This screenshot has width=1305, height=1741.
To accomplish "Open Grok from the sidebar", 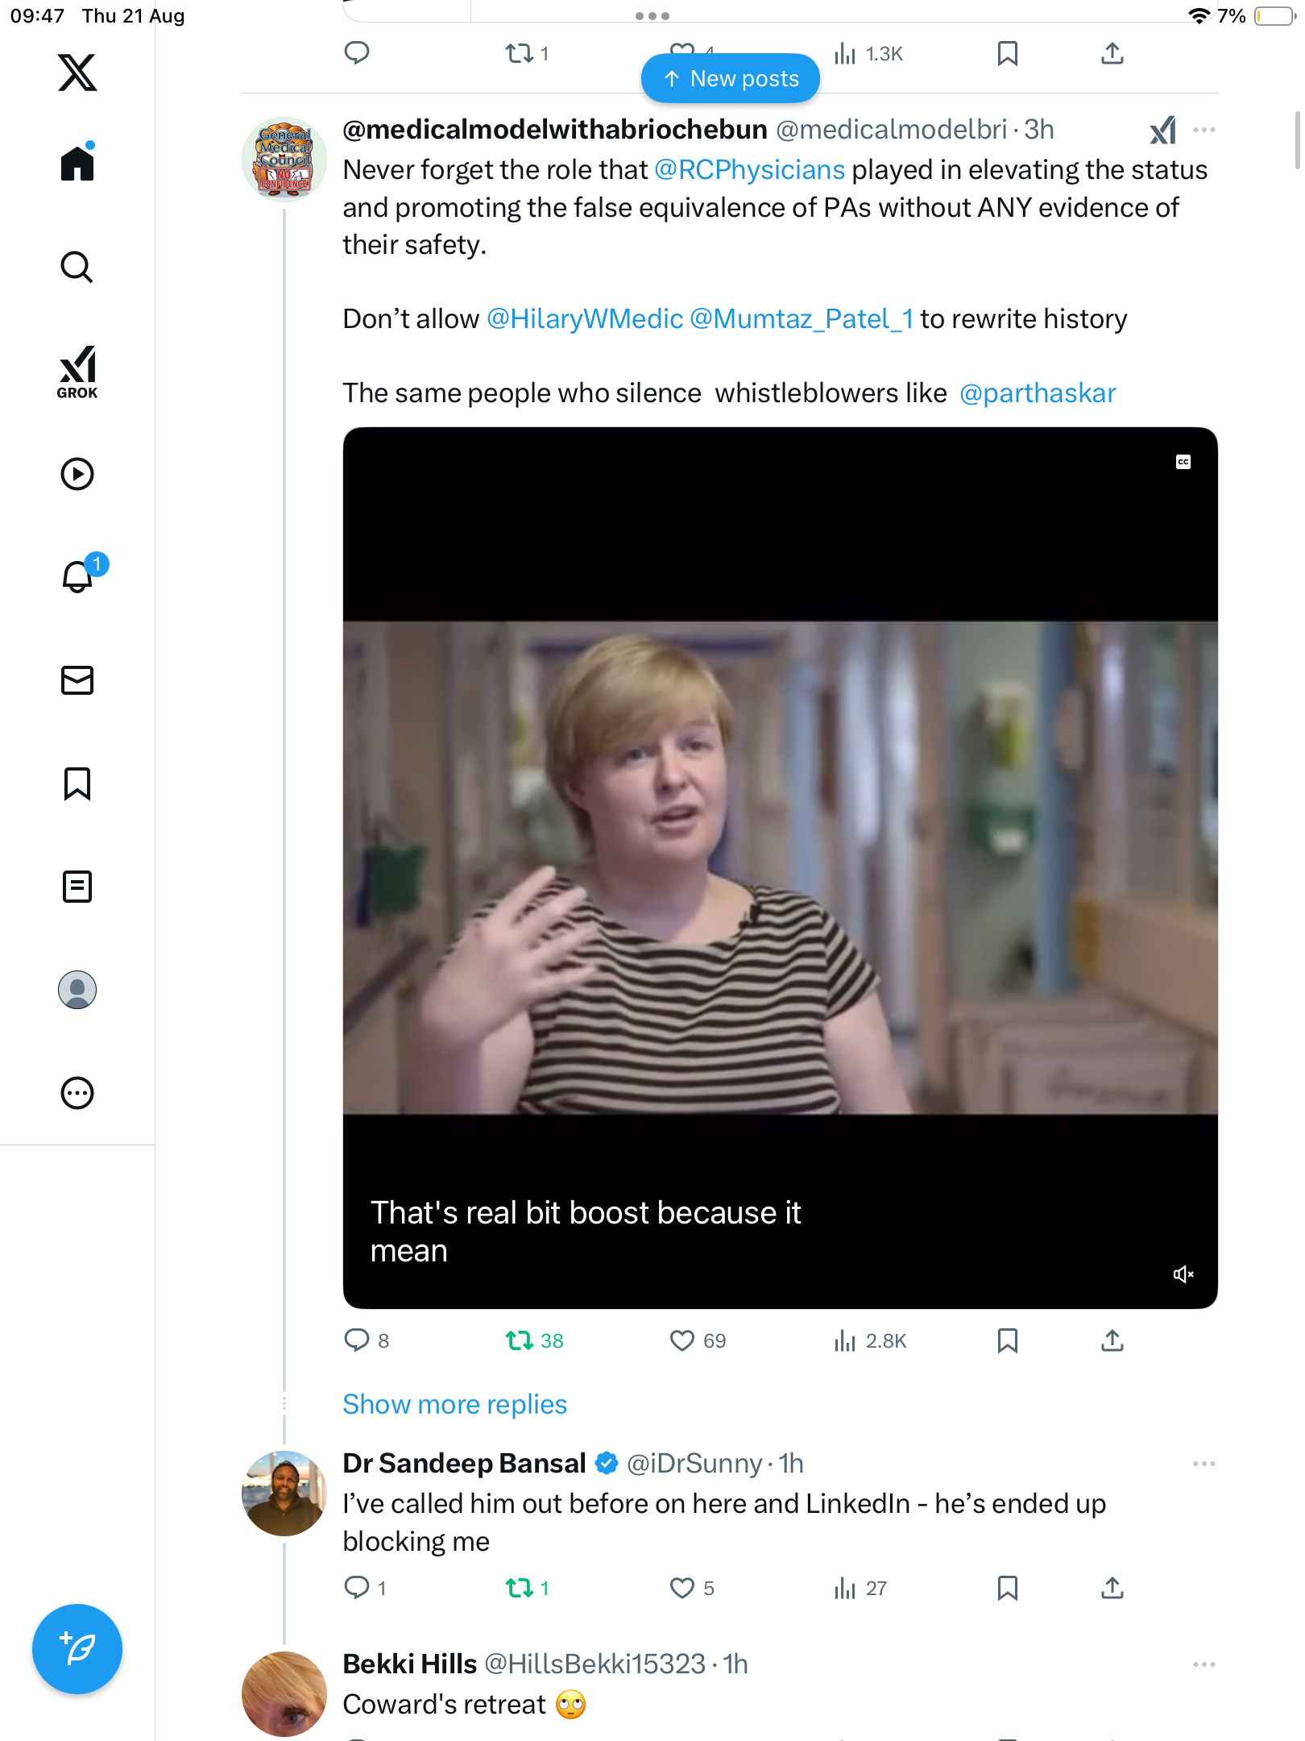I will point(77,372).
